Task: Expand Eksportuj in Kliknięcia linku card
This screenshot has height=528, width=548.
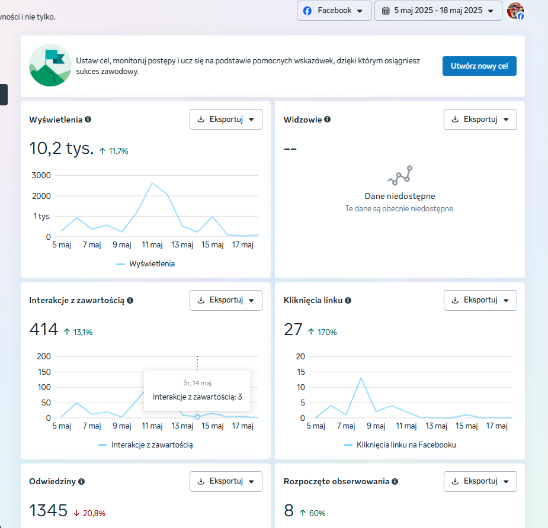Action: (x=480, y=300)
